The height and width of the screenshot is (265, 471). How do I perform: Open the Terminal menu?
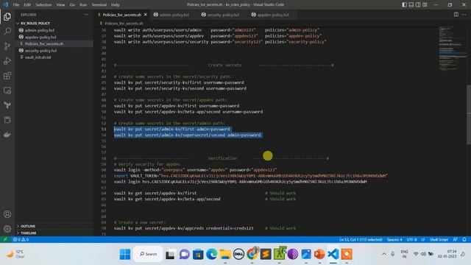click(99, 5)
